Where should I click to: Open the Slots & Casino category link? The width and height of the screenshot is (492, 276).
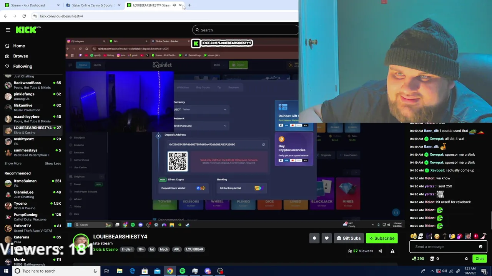click(x=105, y=249)
